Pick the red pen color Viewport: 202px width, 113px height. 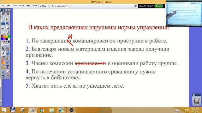pyautogui.click(x=2, y=36)
